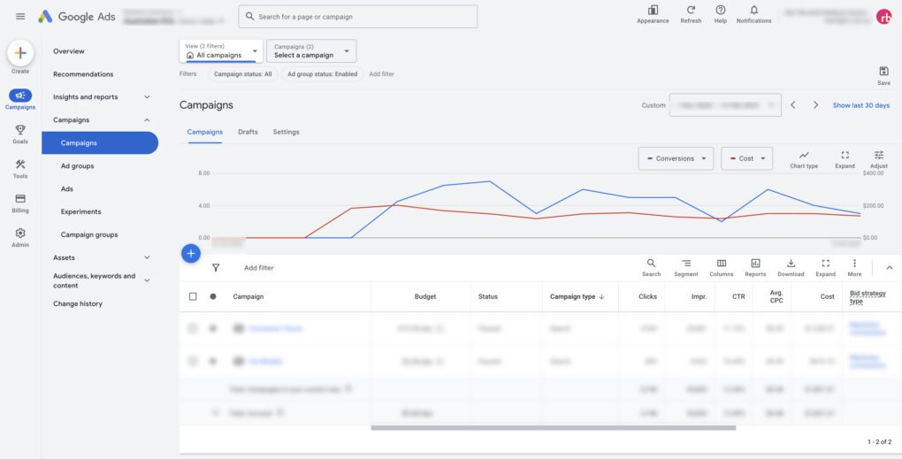902x459 pixels.
Task: Open the All campaigns view dropdown
Action: click(221, 50)
